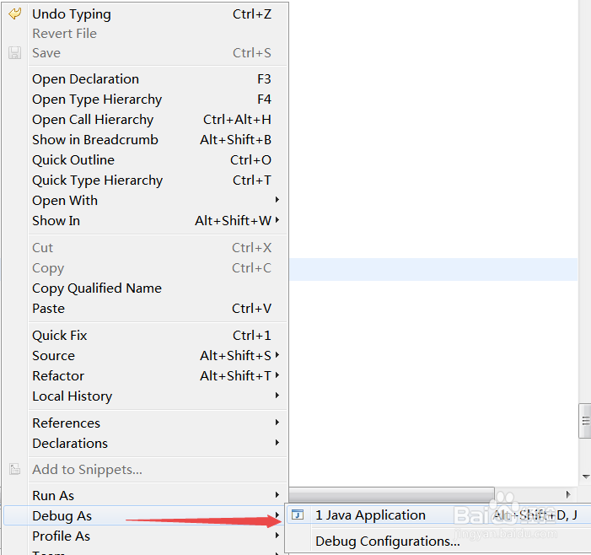The height and width of the screenshot is (555, 591).
Task: Open Quick Outline
Action: coord(158,160)
